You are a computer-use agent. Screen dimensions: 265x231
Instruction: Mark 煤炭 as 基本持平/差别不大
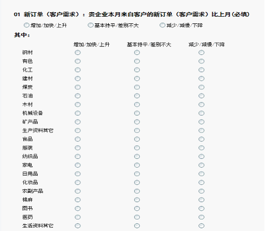(x=137, y=87)
